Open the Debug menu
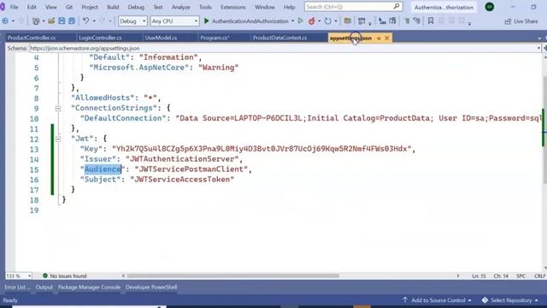 136,7
